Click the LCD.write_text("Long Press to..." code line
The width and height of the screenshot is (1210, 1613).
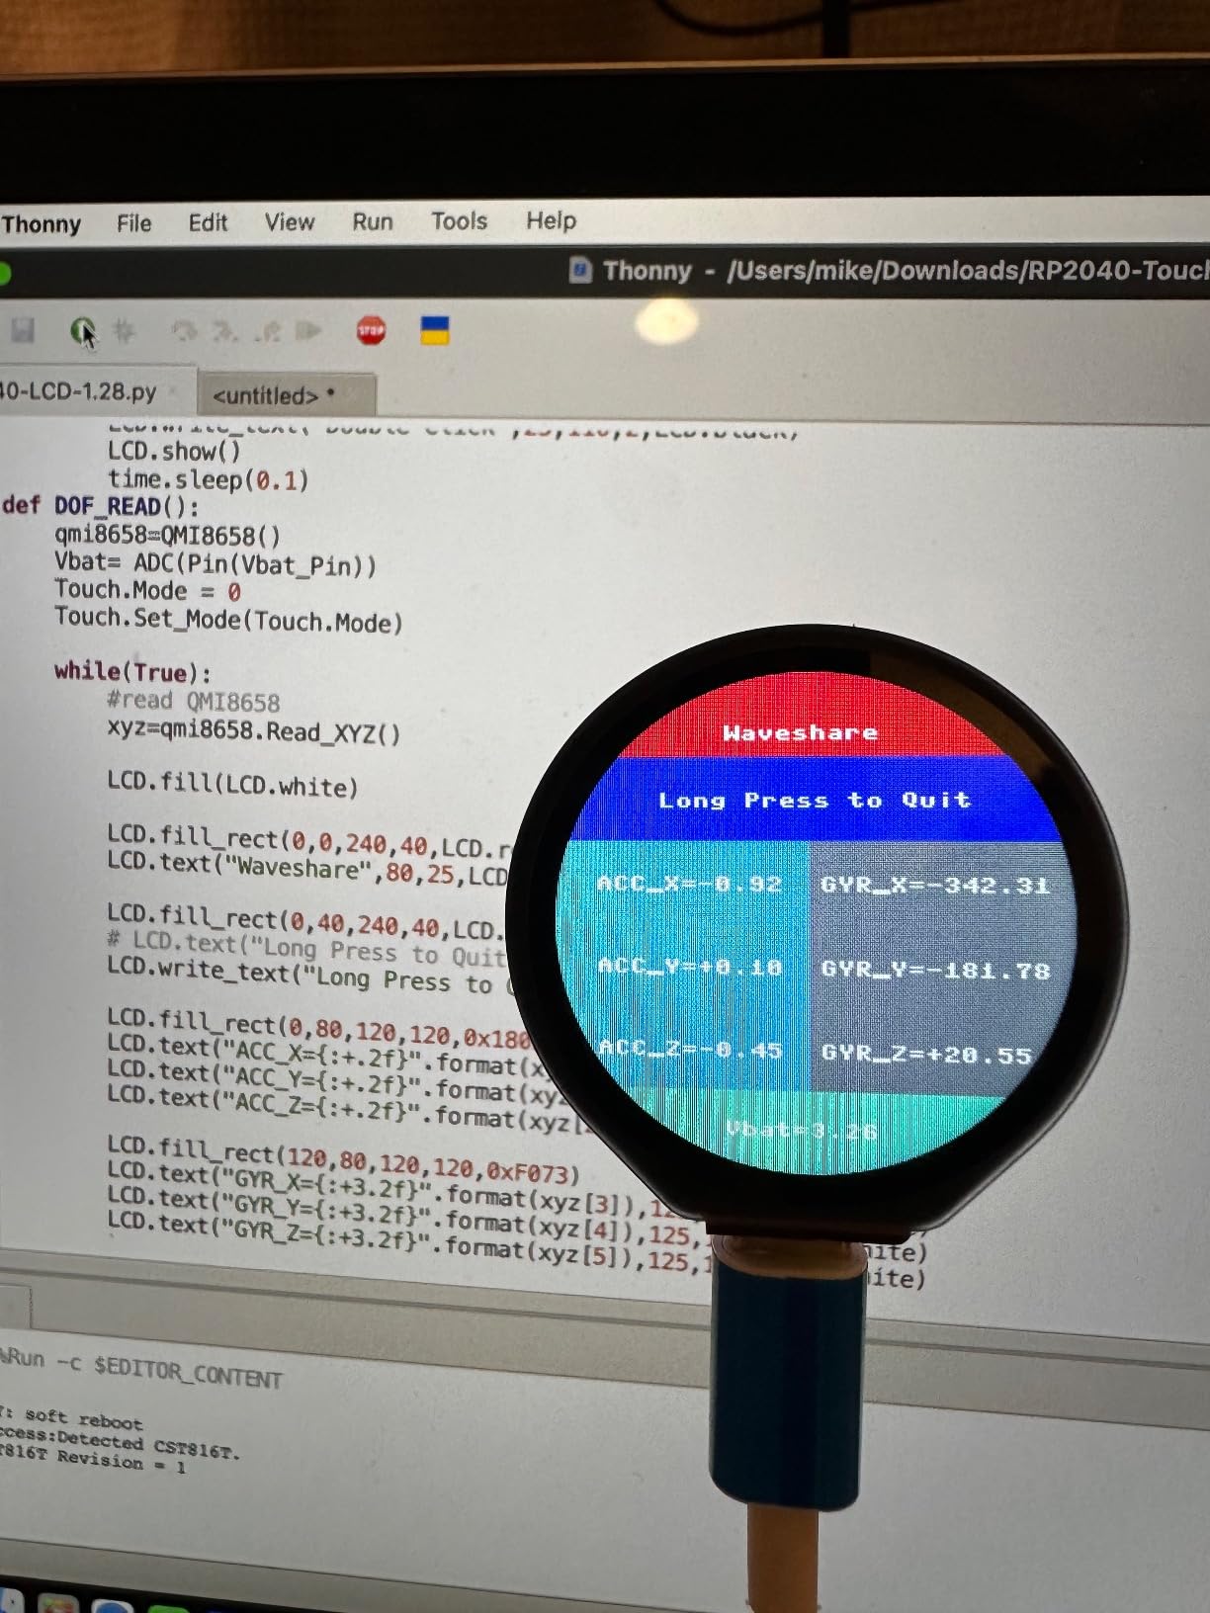(x=306, y=975)
